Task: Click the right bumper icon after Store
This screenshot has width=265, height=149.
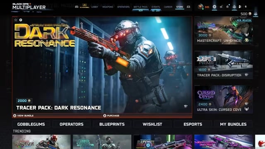Action: tap(188, 7)
